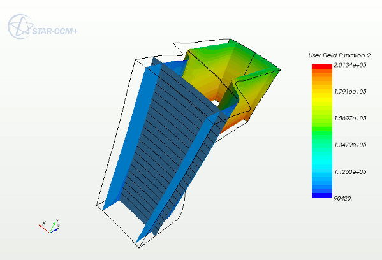Click the blue Z axis arrow
The image size is (382, 260).
click(54, 231)
